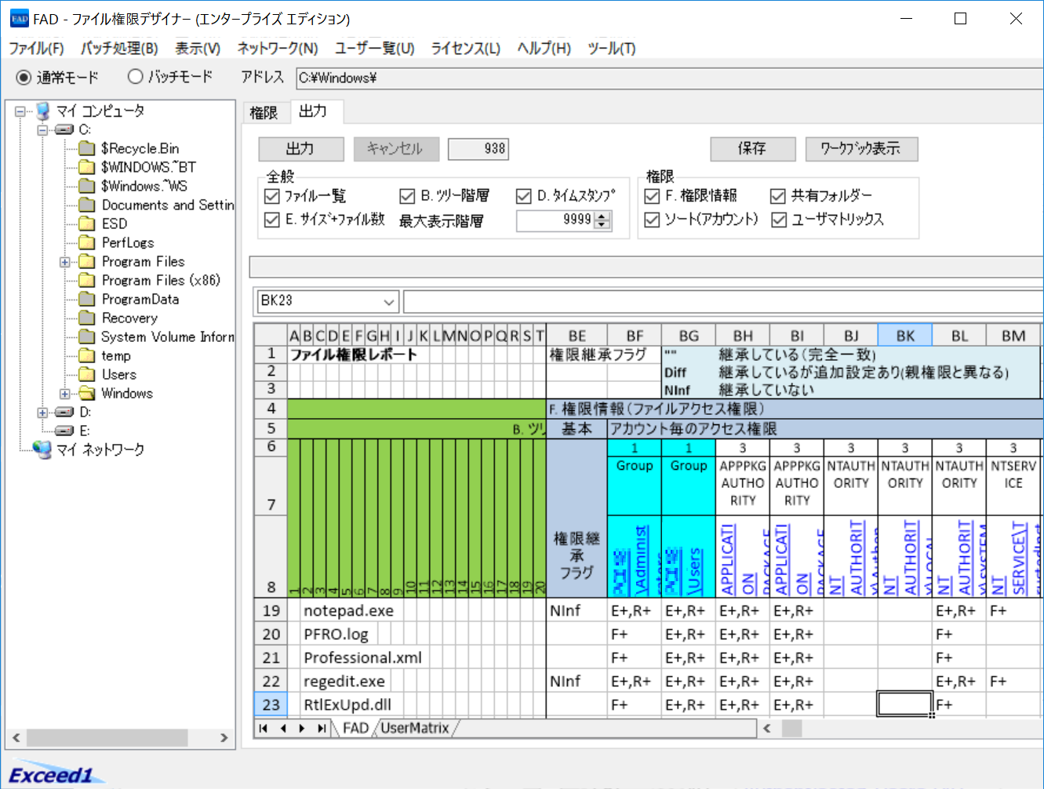Click the My Computer (マイ コンピュータ) icon

click(x=42, y=111)
